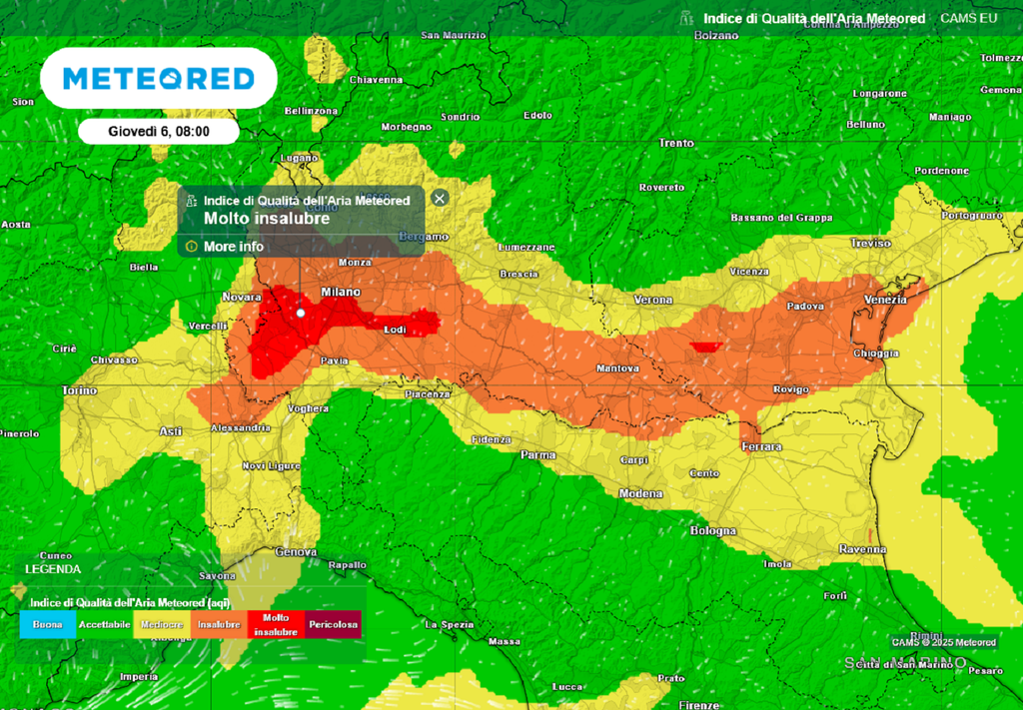Click the air quality icon in popup header

tap(191, 200)
